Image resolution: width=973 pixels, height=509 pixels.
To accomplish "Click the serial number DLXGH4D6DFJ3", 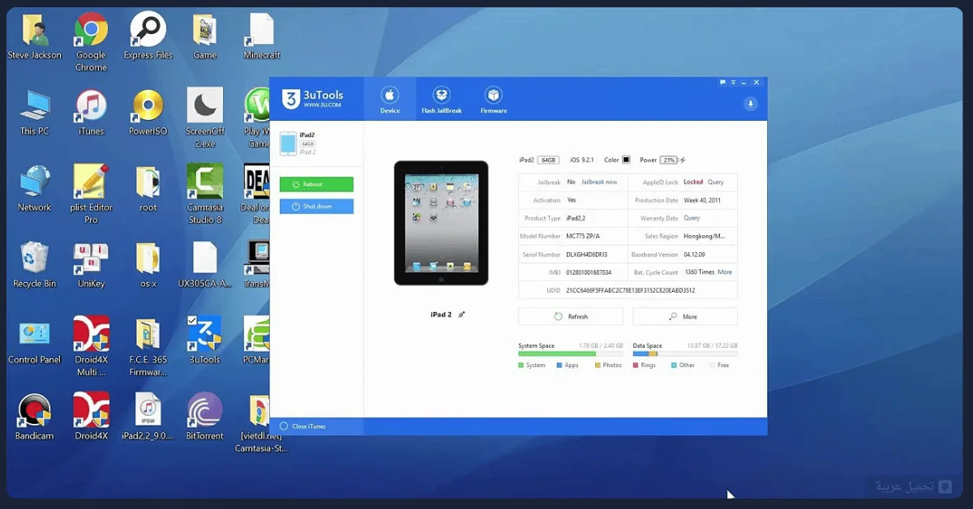I will tap(588, 254).
